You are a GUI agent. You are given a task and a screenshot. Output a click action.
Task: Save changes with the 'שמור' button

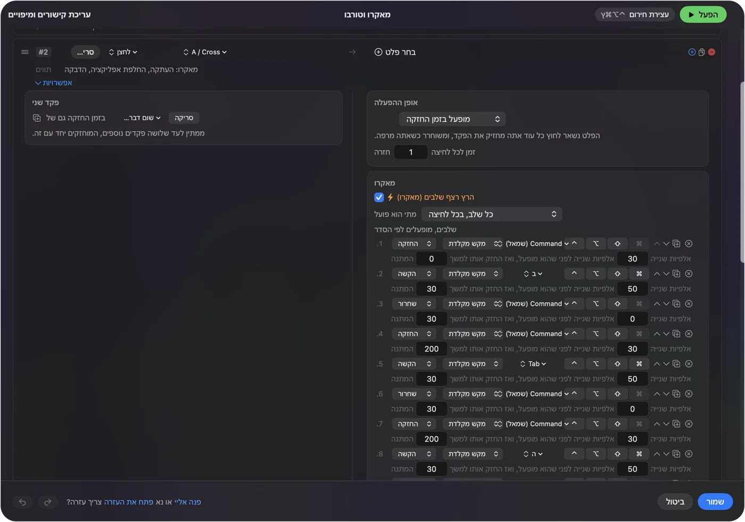(715, 502)
